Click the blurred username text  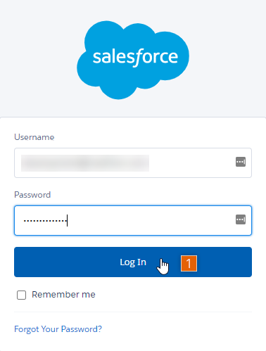click(85, 163)
